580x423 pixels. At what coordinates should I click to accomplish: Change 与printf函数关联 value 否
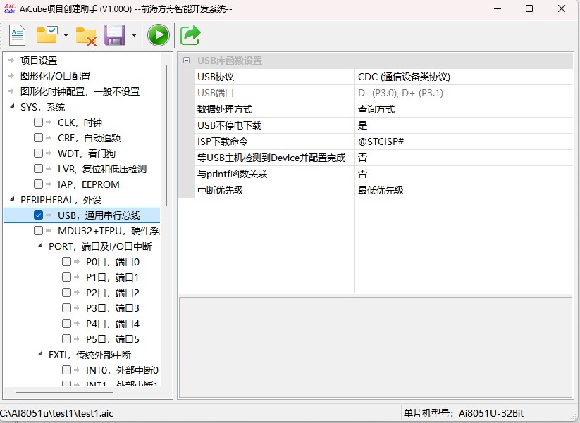coord(464,174)
